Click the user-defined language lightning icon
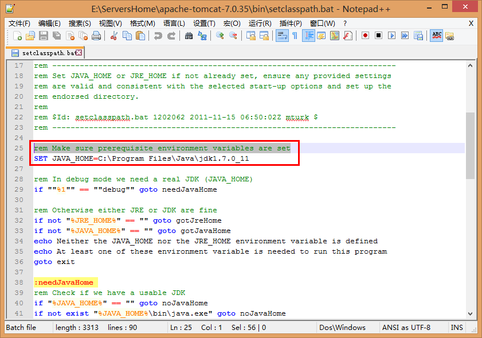This screenshot has width=482, height=338. point(321,36)
